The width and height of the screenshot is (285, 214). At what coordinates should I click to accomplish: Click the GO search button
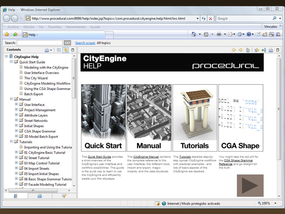pos(67,43)
